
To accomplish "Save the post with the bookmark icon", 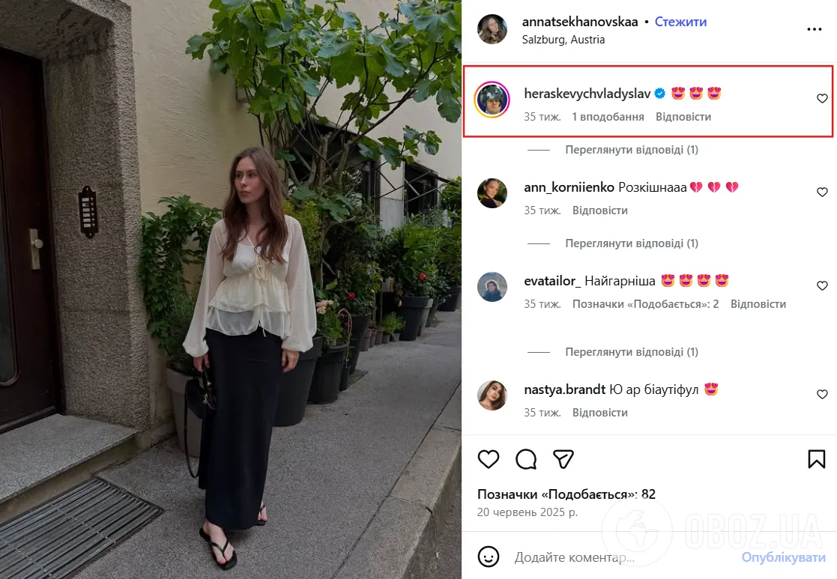I will coord(816,459).
